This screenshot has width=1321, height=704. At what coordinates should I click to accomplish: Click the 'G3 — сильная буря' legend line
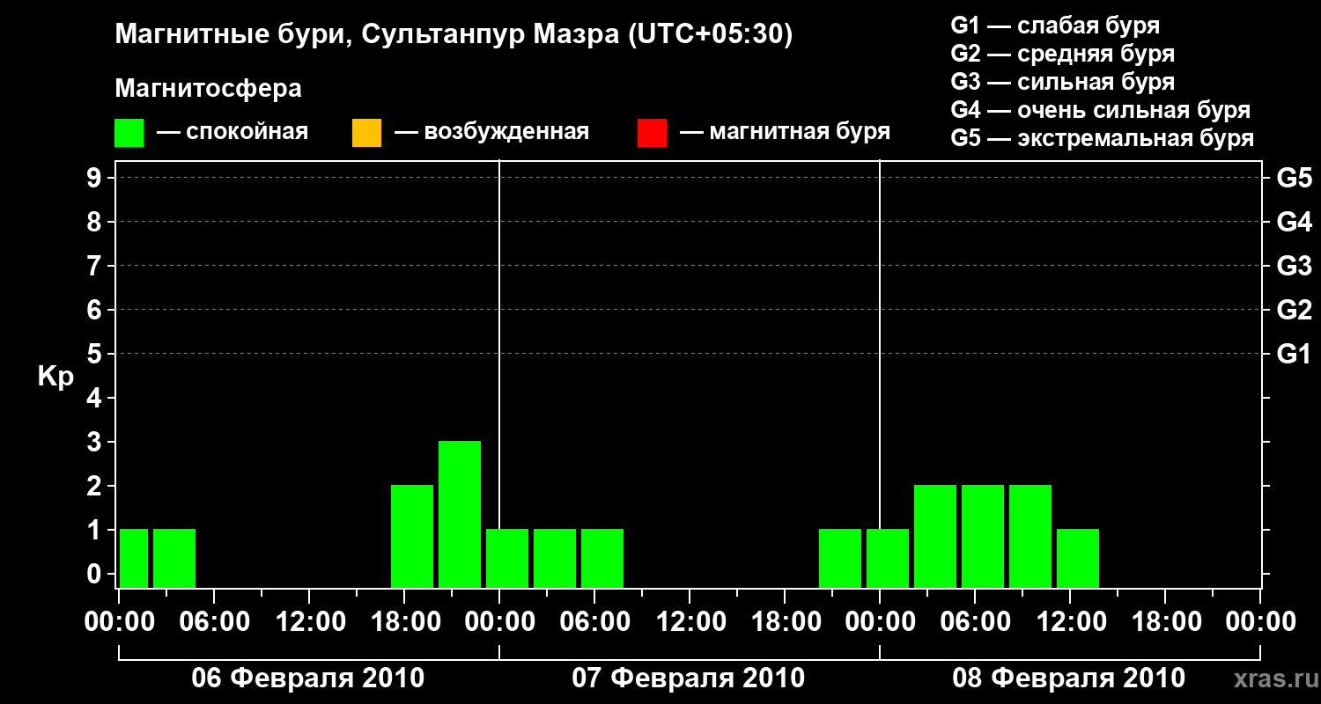(x=1062, y=82)
